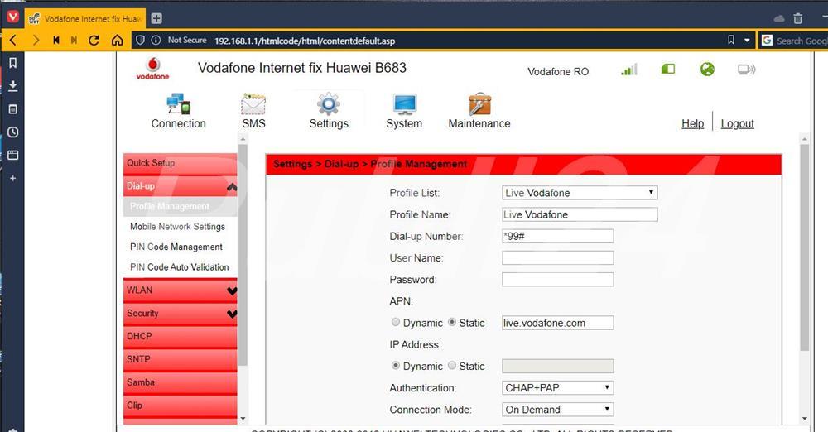
Task: Click the Logout link
Action: (737, 123)
